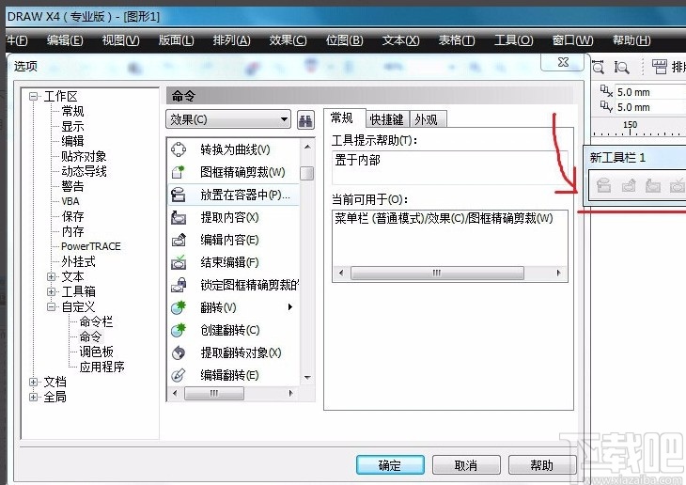The height and width of the screenshot is (485, 686).
Task: Open the 视图(V) menu
Action: click(120, 40)
